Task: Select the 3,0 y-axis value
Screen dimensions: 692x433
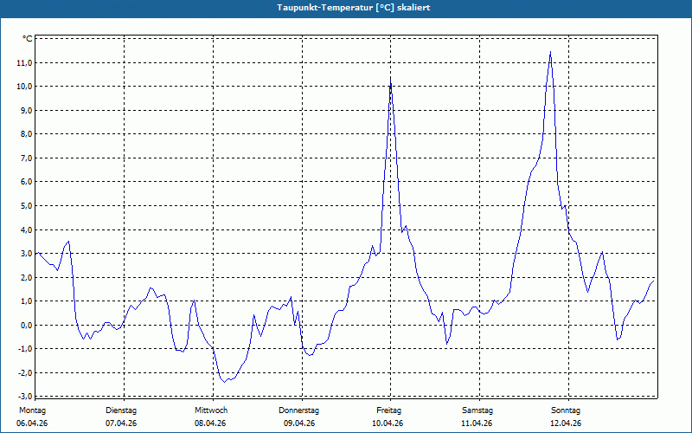Action: [27, 254]
